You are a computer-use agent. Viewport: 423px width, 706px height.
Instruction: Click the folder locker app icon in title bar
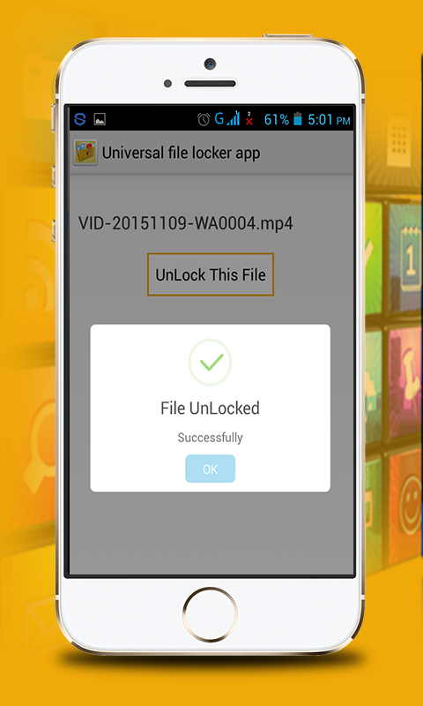click(85, 153)
